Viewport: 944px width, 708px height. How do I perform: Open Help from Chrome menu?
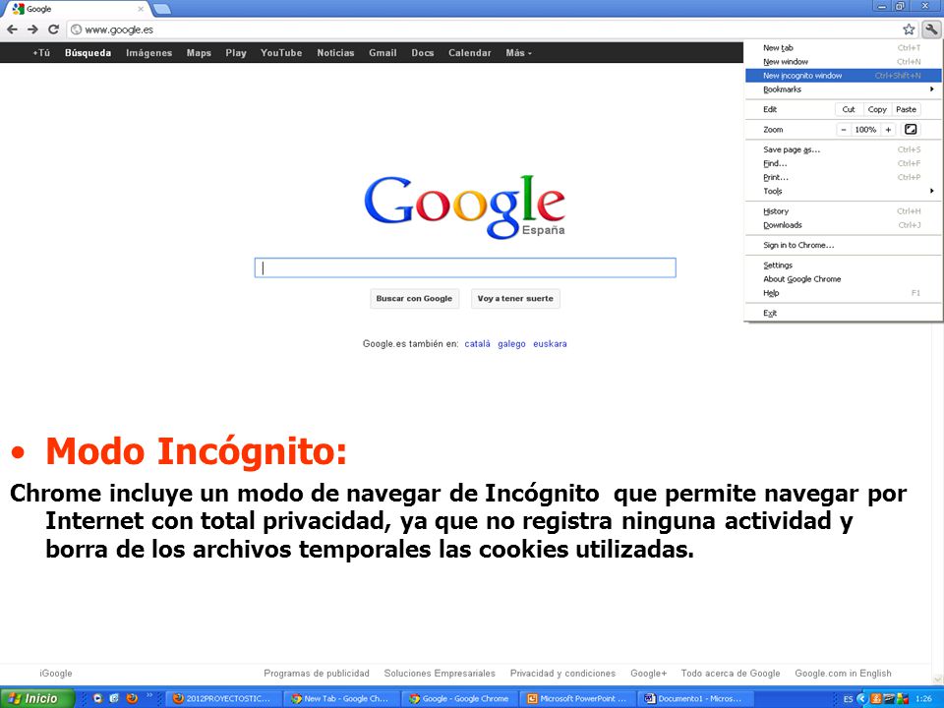pos(843,293)
